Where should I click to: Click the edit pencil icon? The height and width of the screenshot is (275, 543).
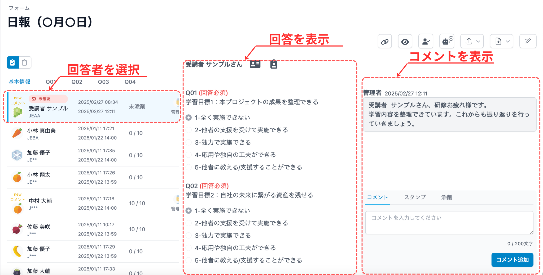pos(528,41)
